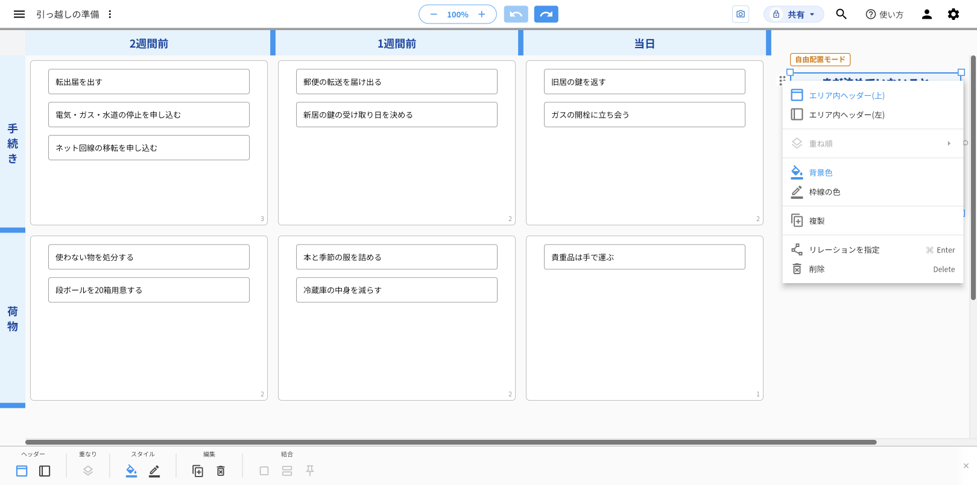
Task: Click the horizontal scrollbar
Action: [x=451, y=442]
